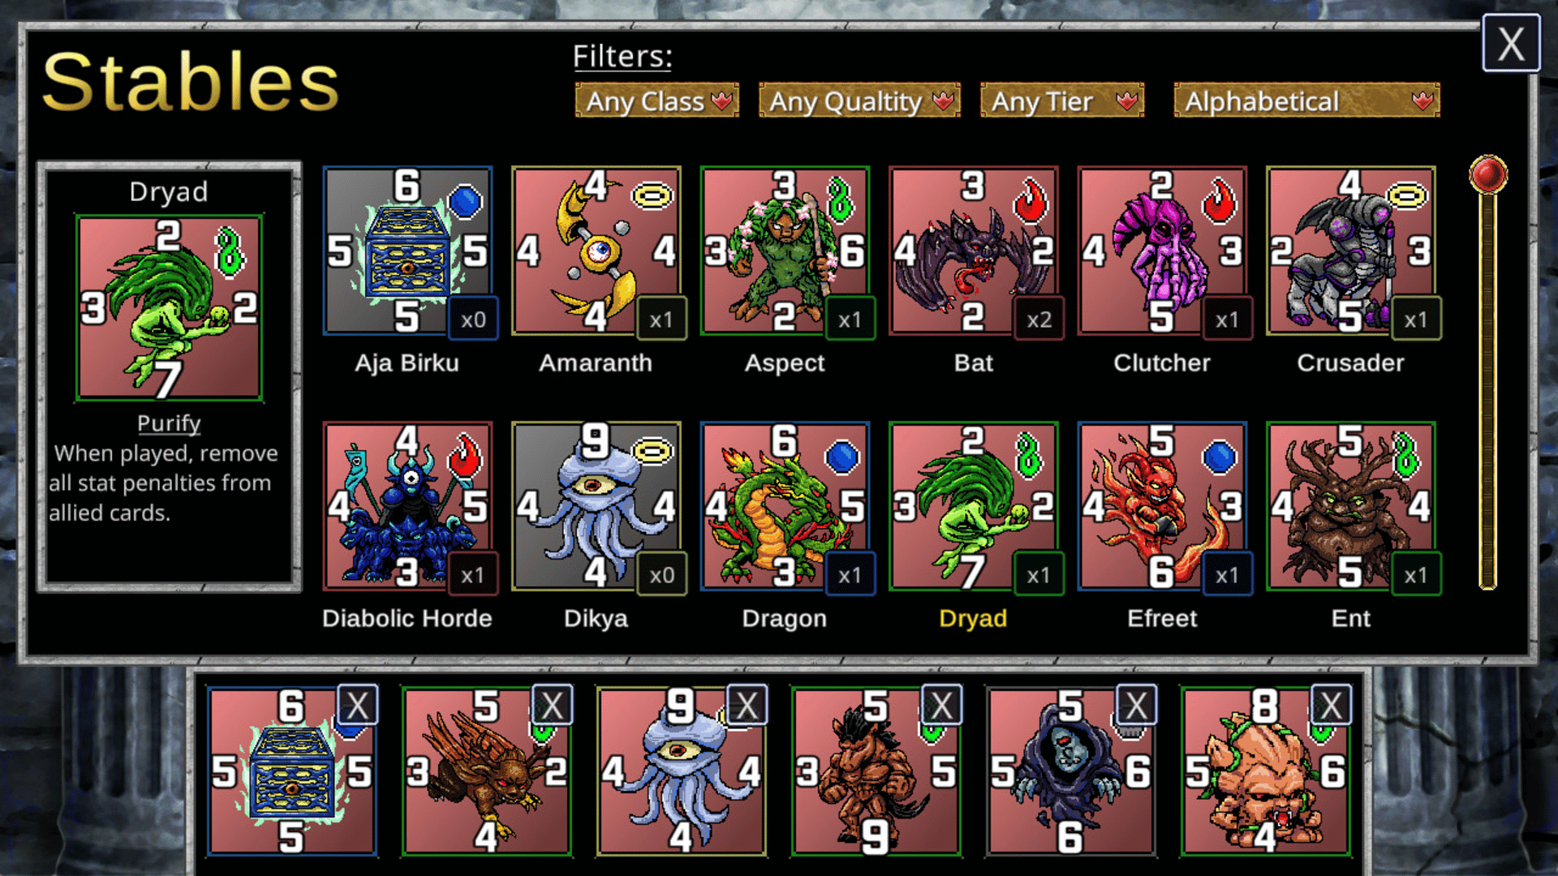Click the Purify ability link

tap(169, 423)
